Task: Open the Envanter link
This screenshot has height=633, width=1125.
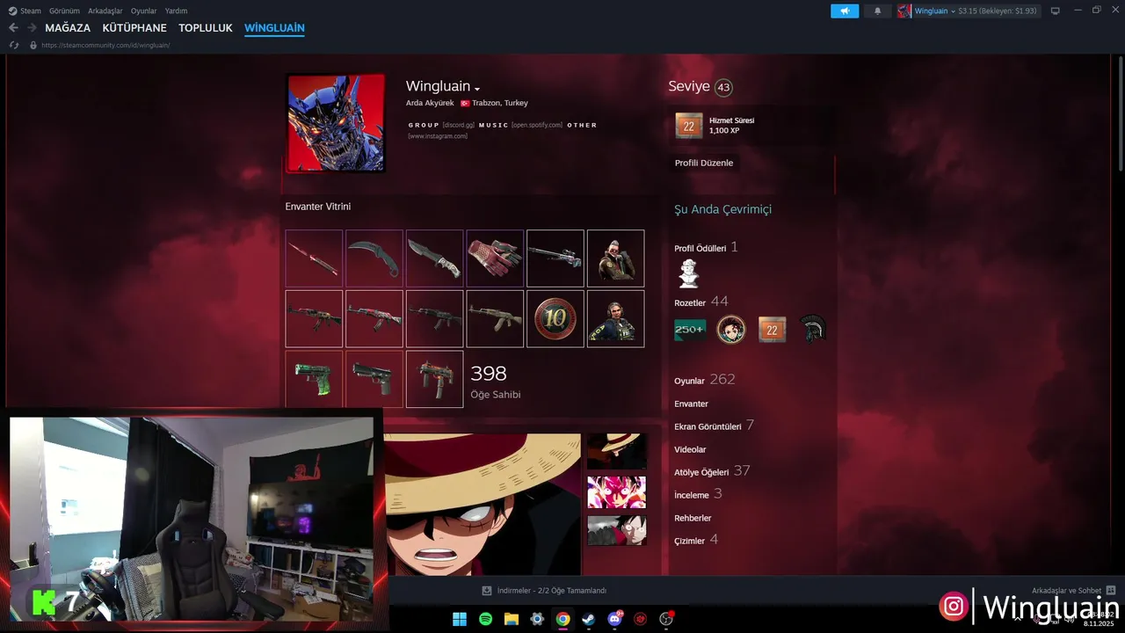Action: click(692, 404)
